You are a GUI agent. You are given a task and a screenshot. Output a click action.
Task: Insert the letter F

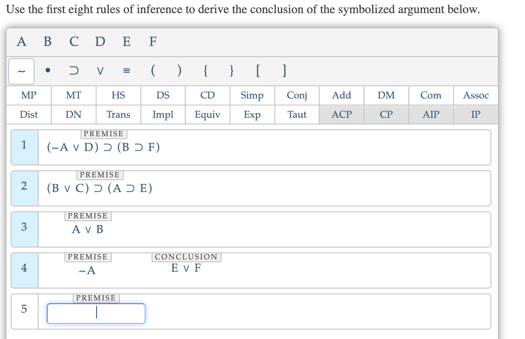click(152, 41)
